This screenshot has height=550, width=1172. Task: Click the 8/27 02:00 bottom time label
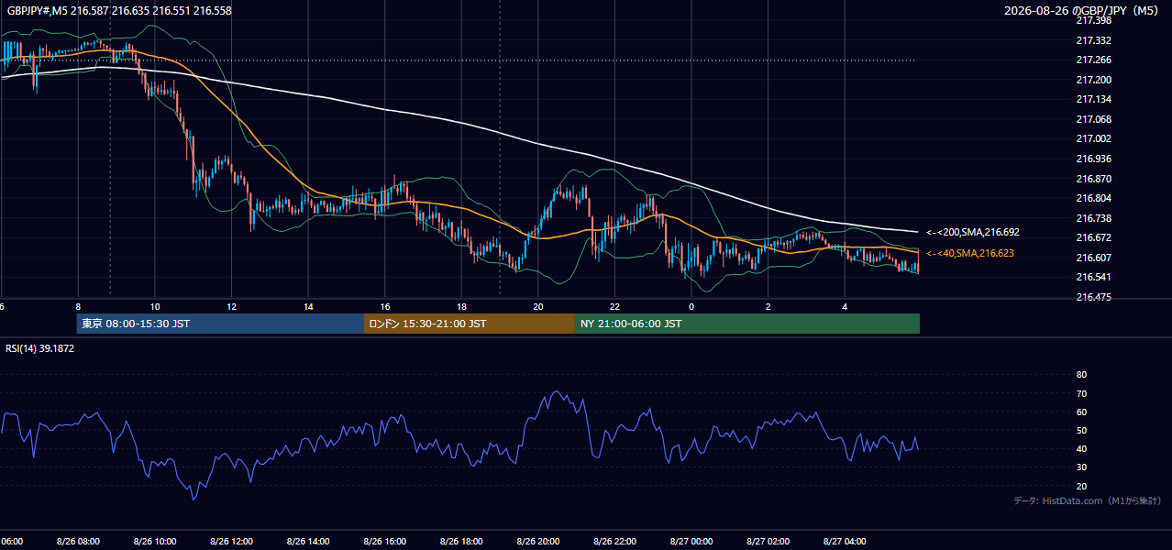click(x=768, y=541)
